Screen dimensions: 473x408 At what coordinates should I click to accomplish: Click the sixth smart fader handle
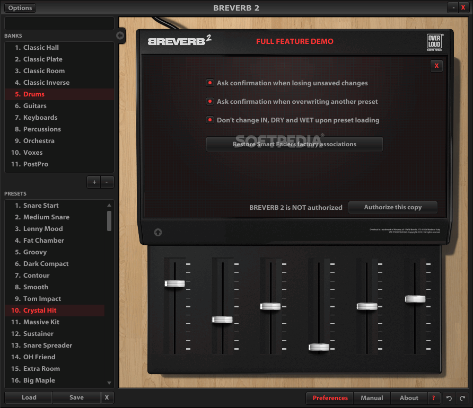pos(415,299)
